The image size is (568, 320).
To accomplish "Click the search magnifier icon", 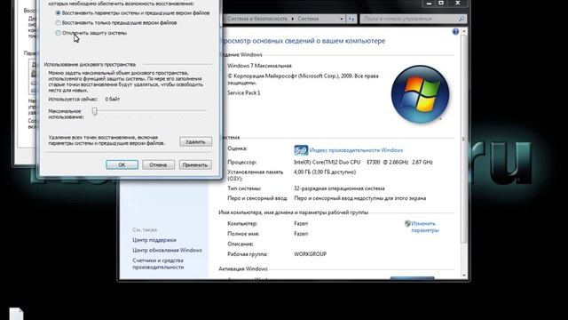I will (461, 19).
